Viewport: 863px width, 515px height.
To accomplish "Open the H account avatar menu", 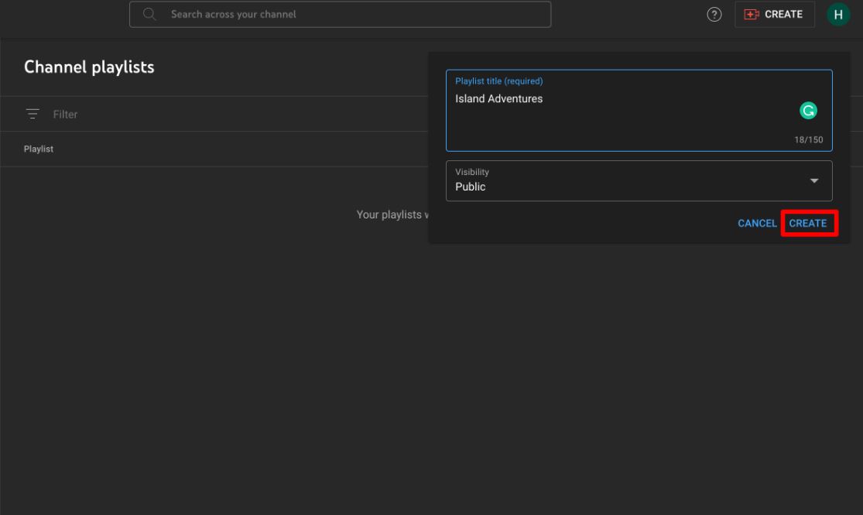I will (837, 14).
